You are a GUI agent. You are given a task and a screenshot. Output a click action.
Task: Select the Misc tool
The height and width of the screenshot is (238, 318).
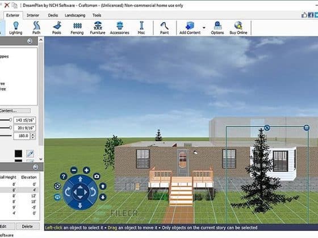[x=141, y=28]
